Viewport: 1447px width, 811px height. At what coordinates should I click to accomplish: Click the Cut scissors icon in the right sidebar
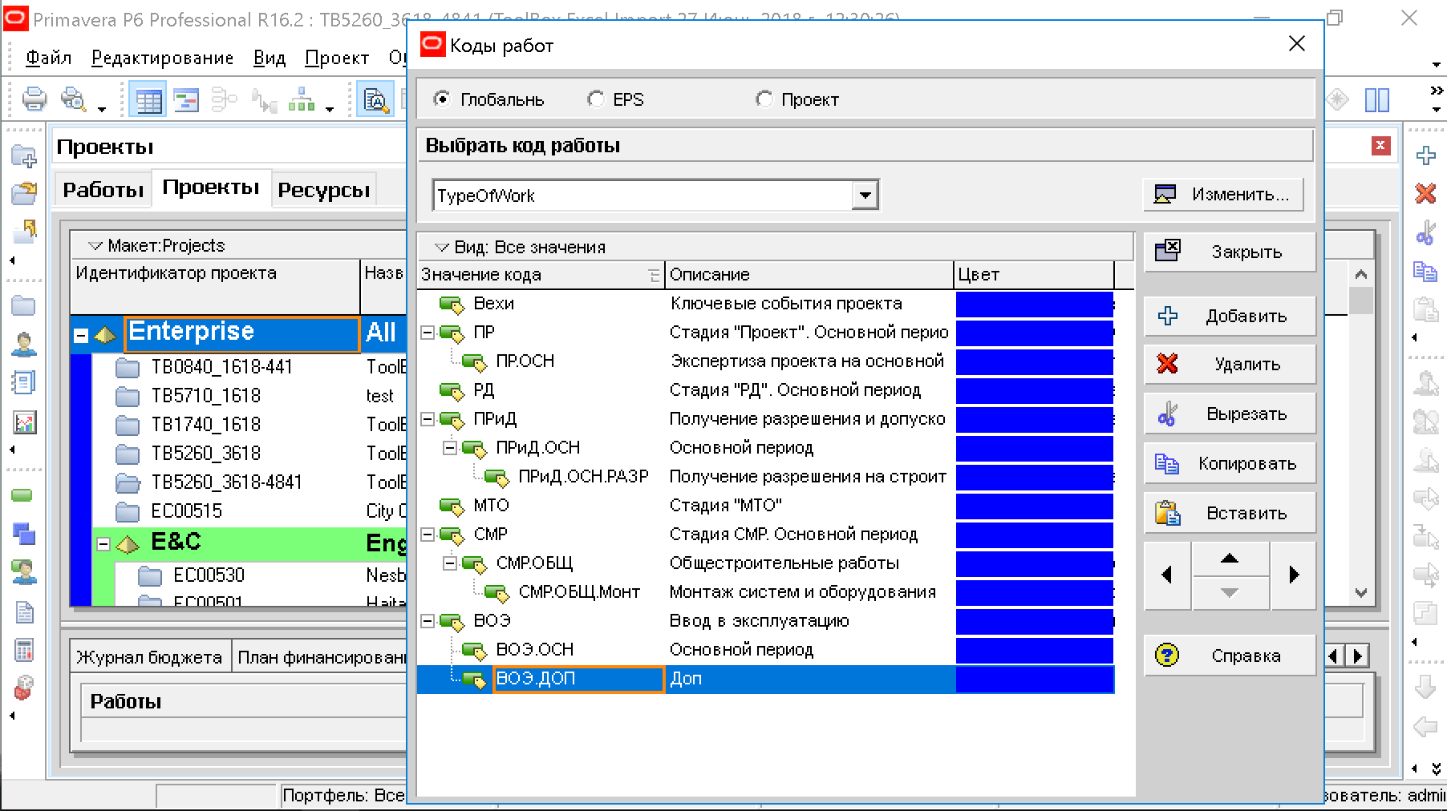1425,232
